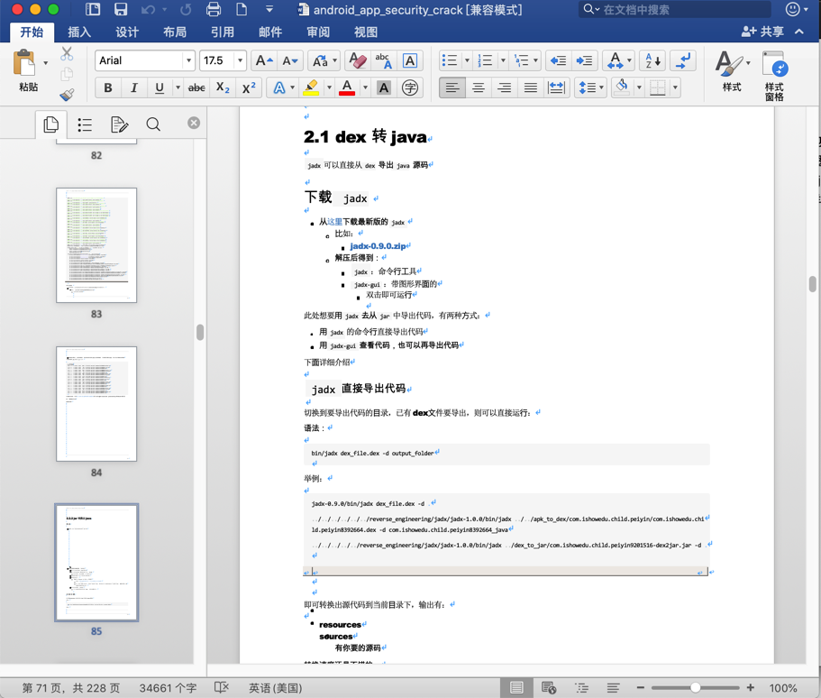Align text left
Screen dimensions: 821x698
[x=452, y=87]
